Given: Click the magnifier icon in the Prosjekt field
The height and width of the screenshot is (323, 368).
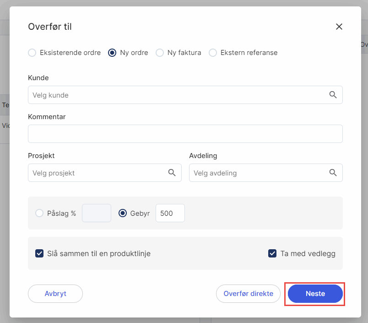Looking at the screenshot, I should (x=172, y=173).
